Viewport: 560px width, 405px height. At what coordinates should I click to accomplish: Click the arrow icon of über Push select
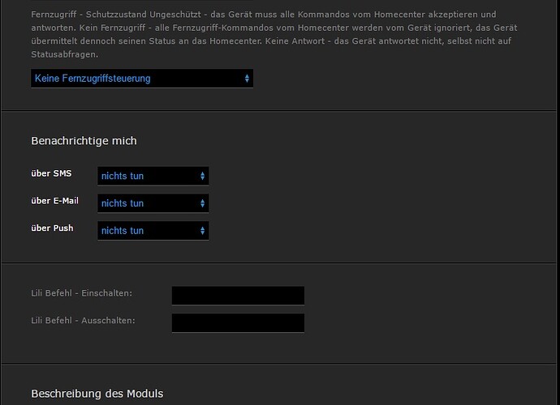click(202, 231)
